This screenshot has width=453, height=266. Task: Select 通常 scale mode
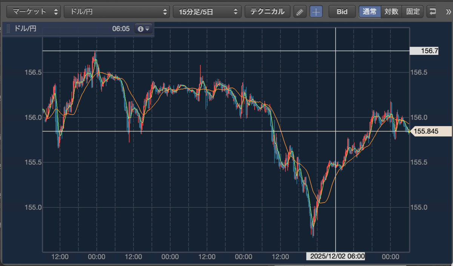(x=370, y=12)
